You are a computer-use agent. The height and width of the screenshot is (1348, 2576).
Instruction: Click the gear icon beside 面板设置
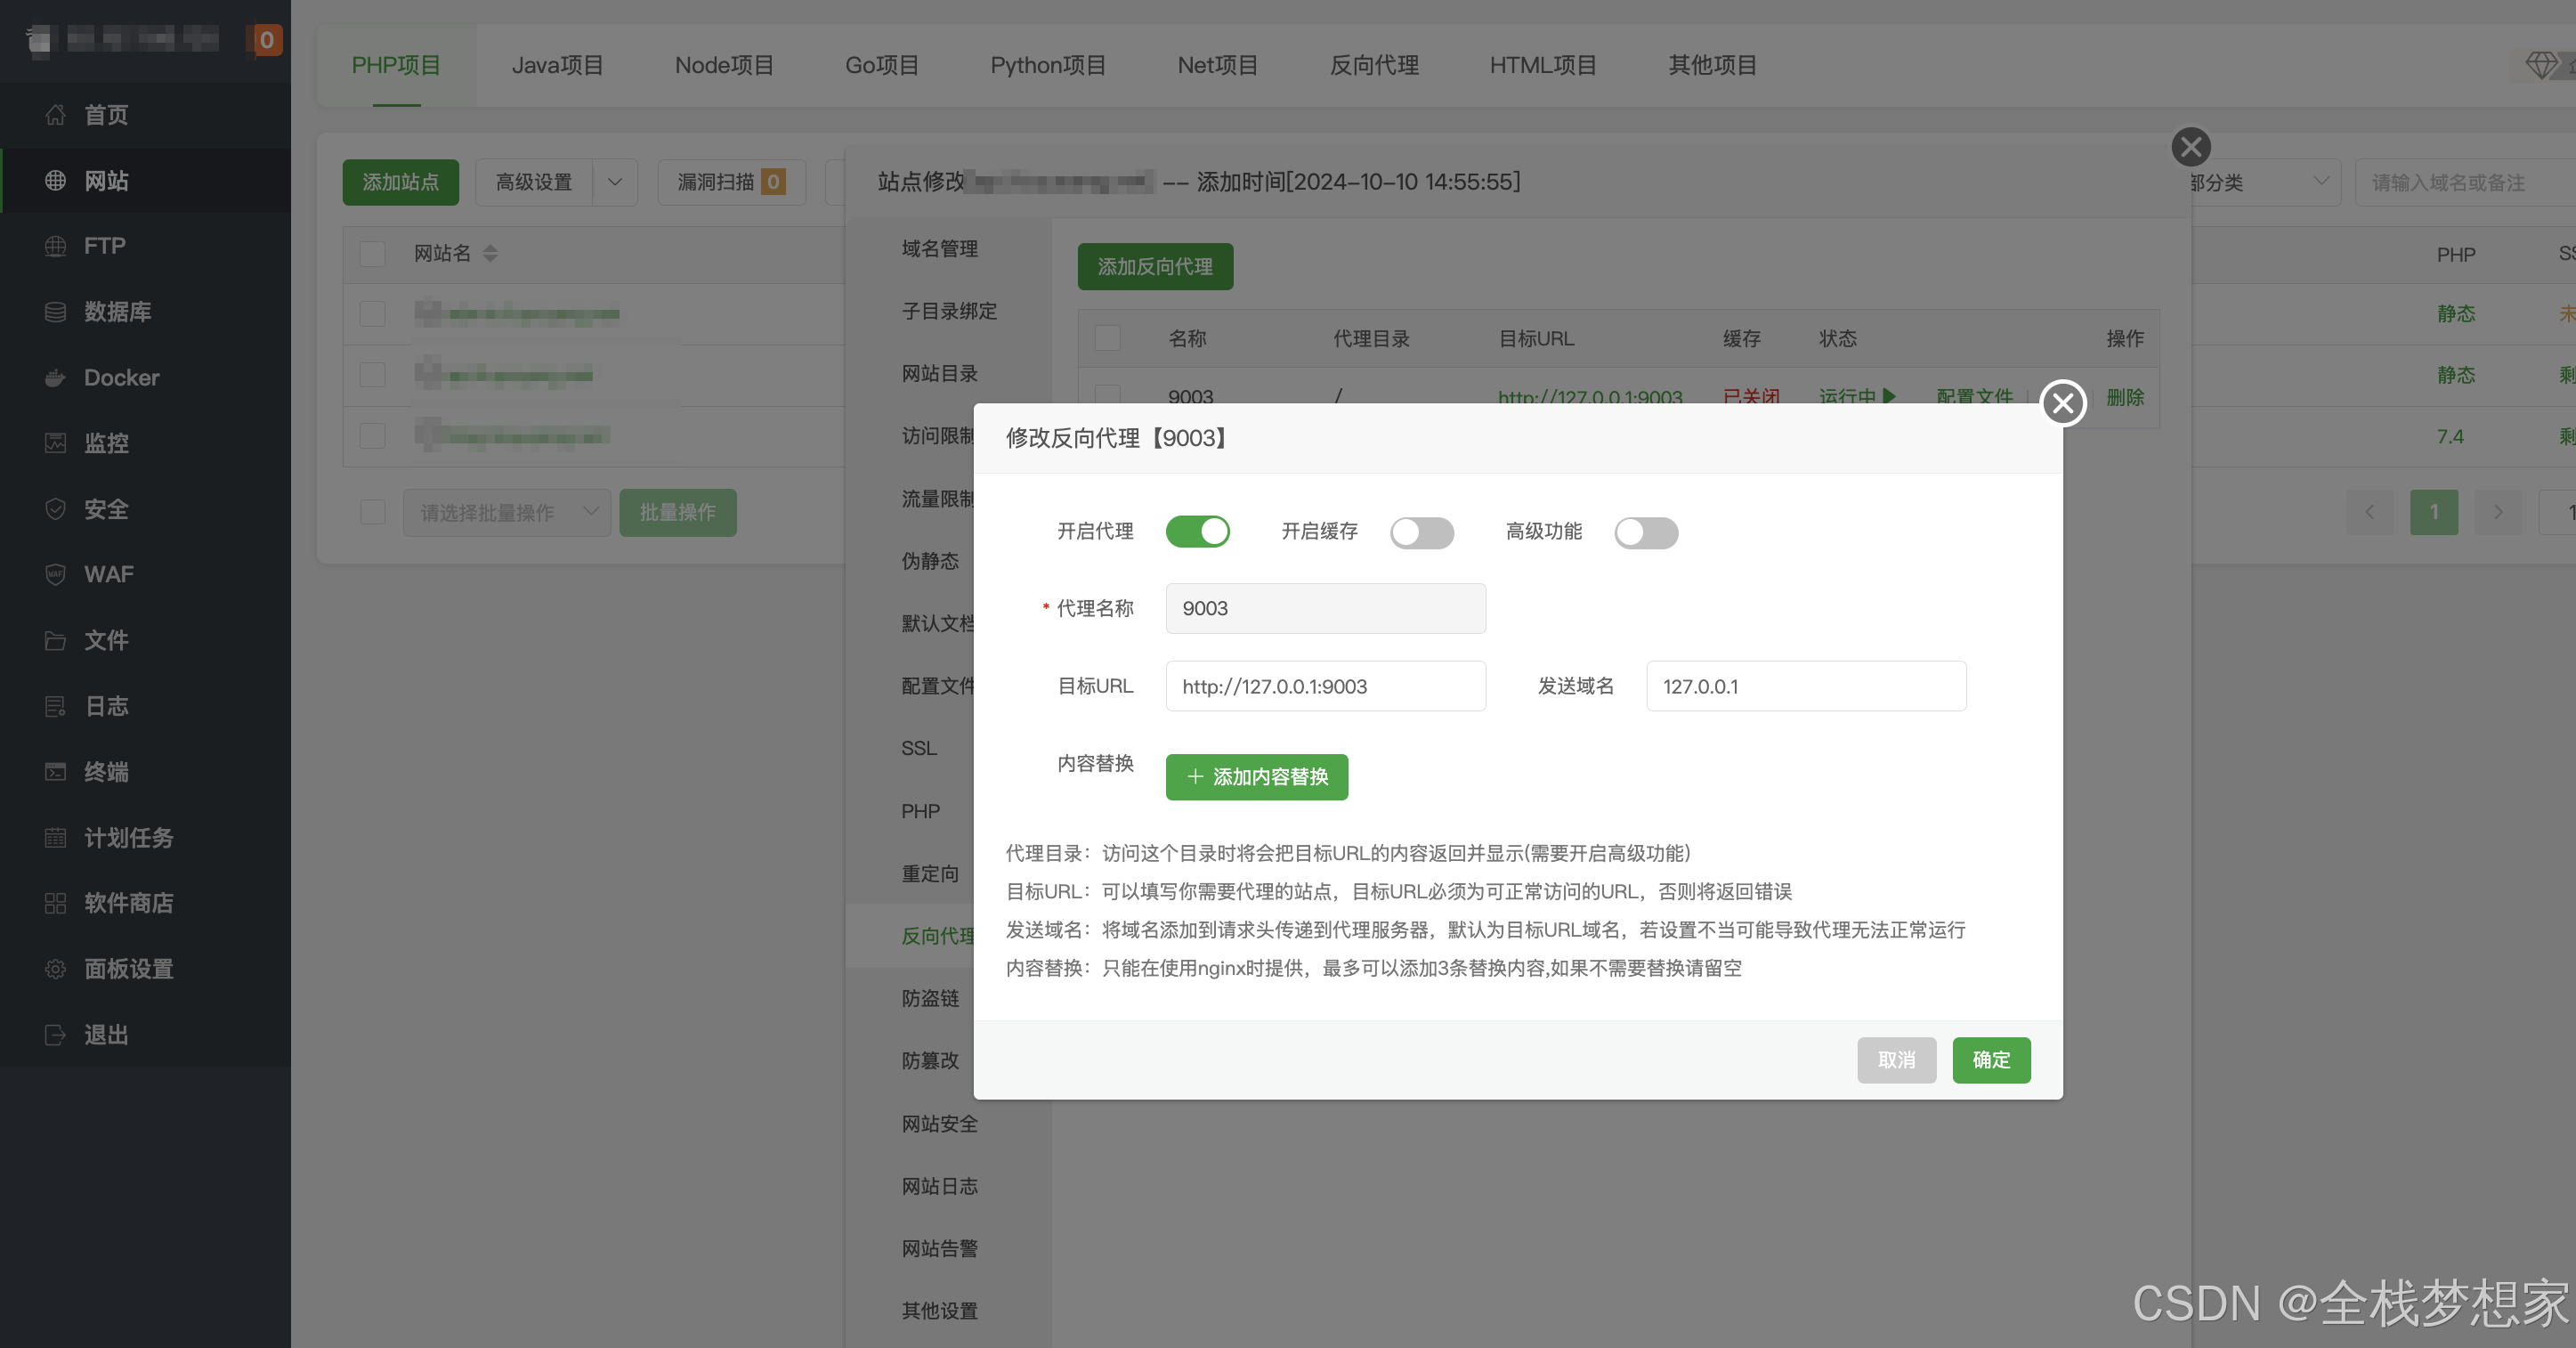[x=55, y=969]
